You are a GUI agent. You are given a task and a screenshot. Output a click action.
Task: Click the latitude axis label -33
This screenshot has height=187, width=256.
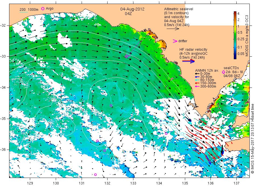[3, 56]
